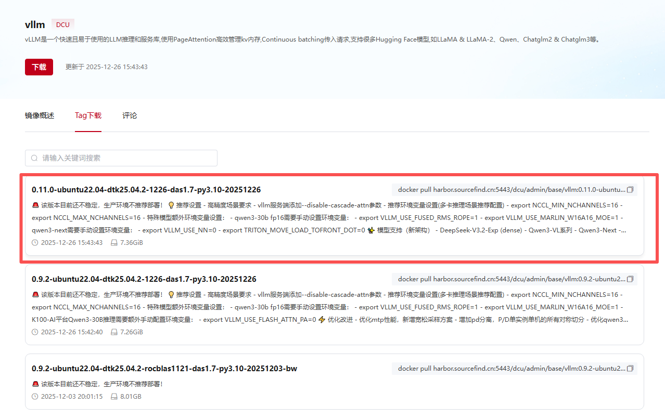Select tag name 0.9.2-ubuntu22.04-dtk25.04.2-1226-das1.7-py3.10-20251226

pyautogui.click(x=144, y=279)
